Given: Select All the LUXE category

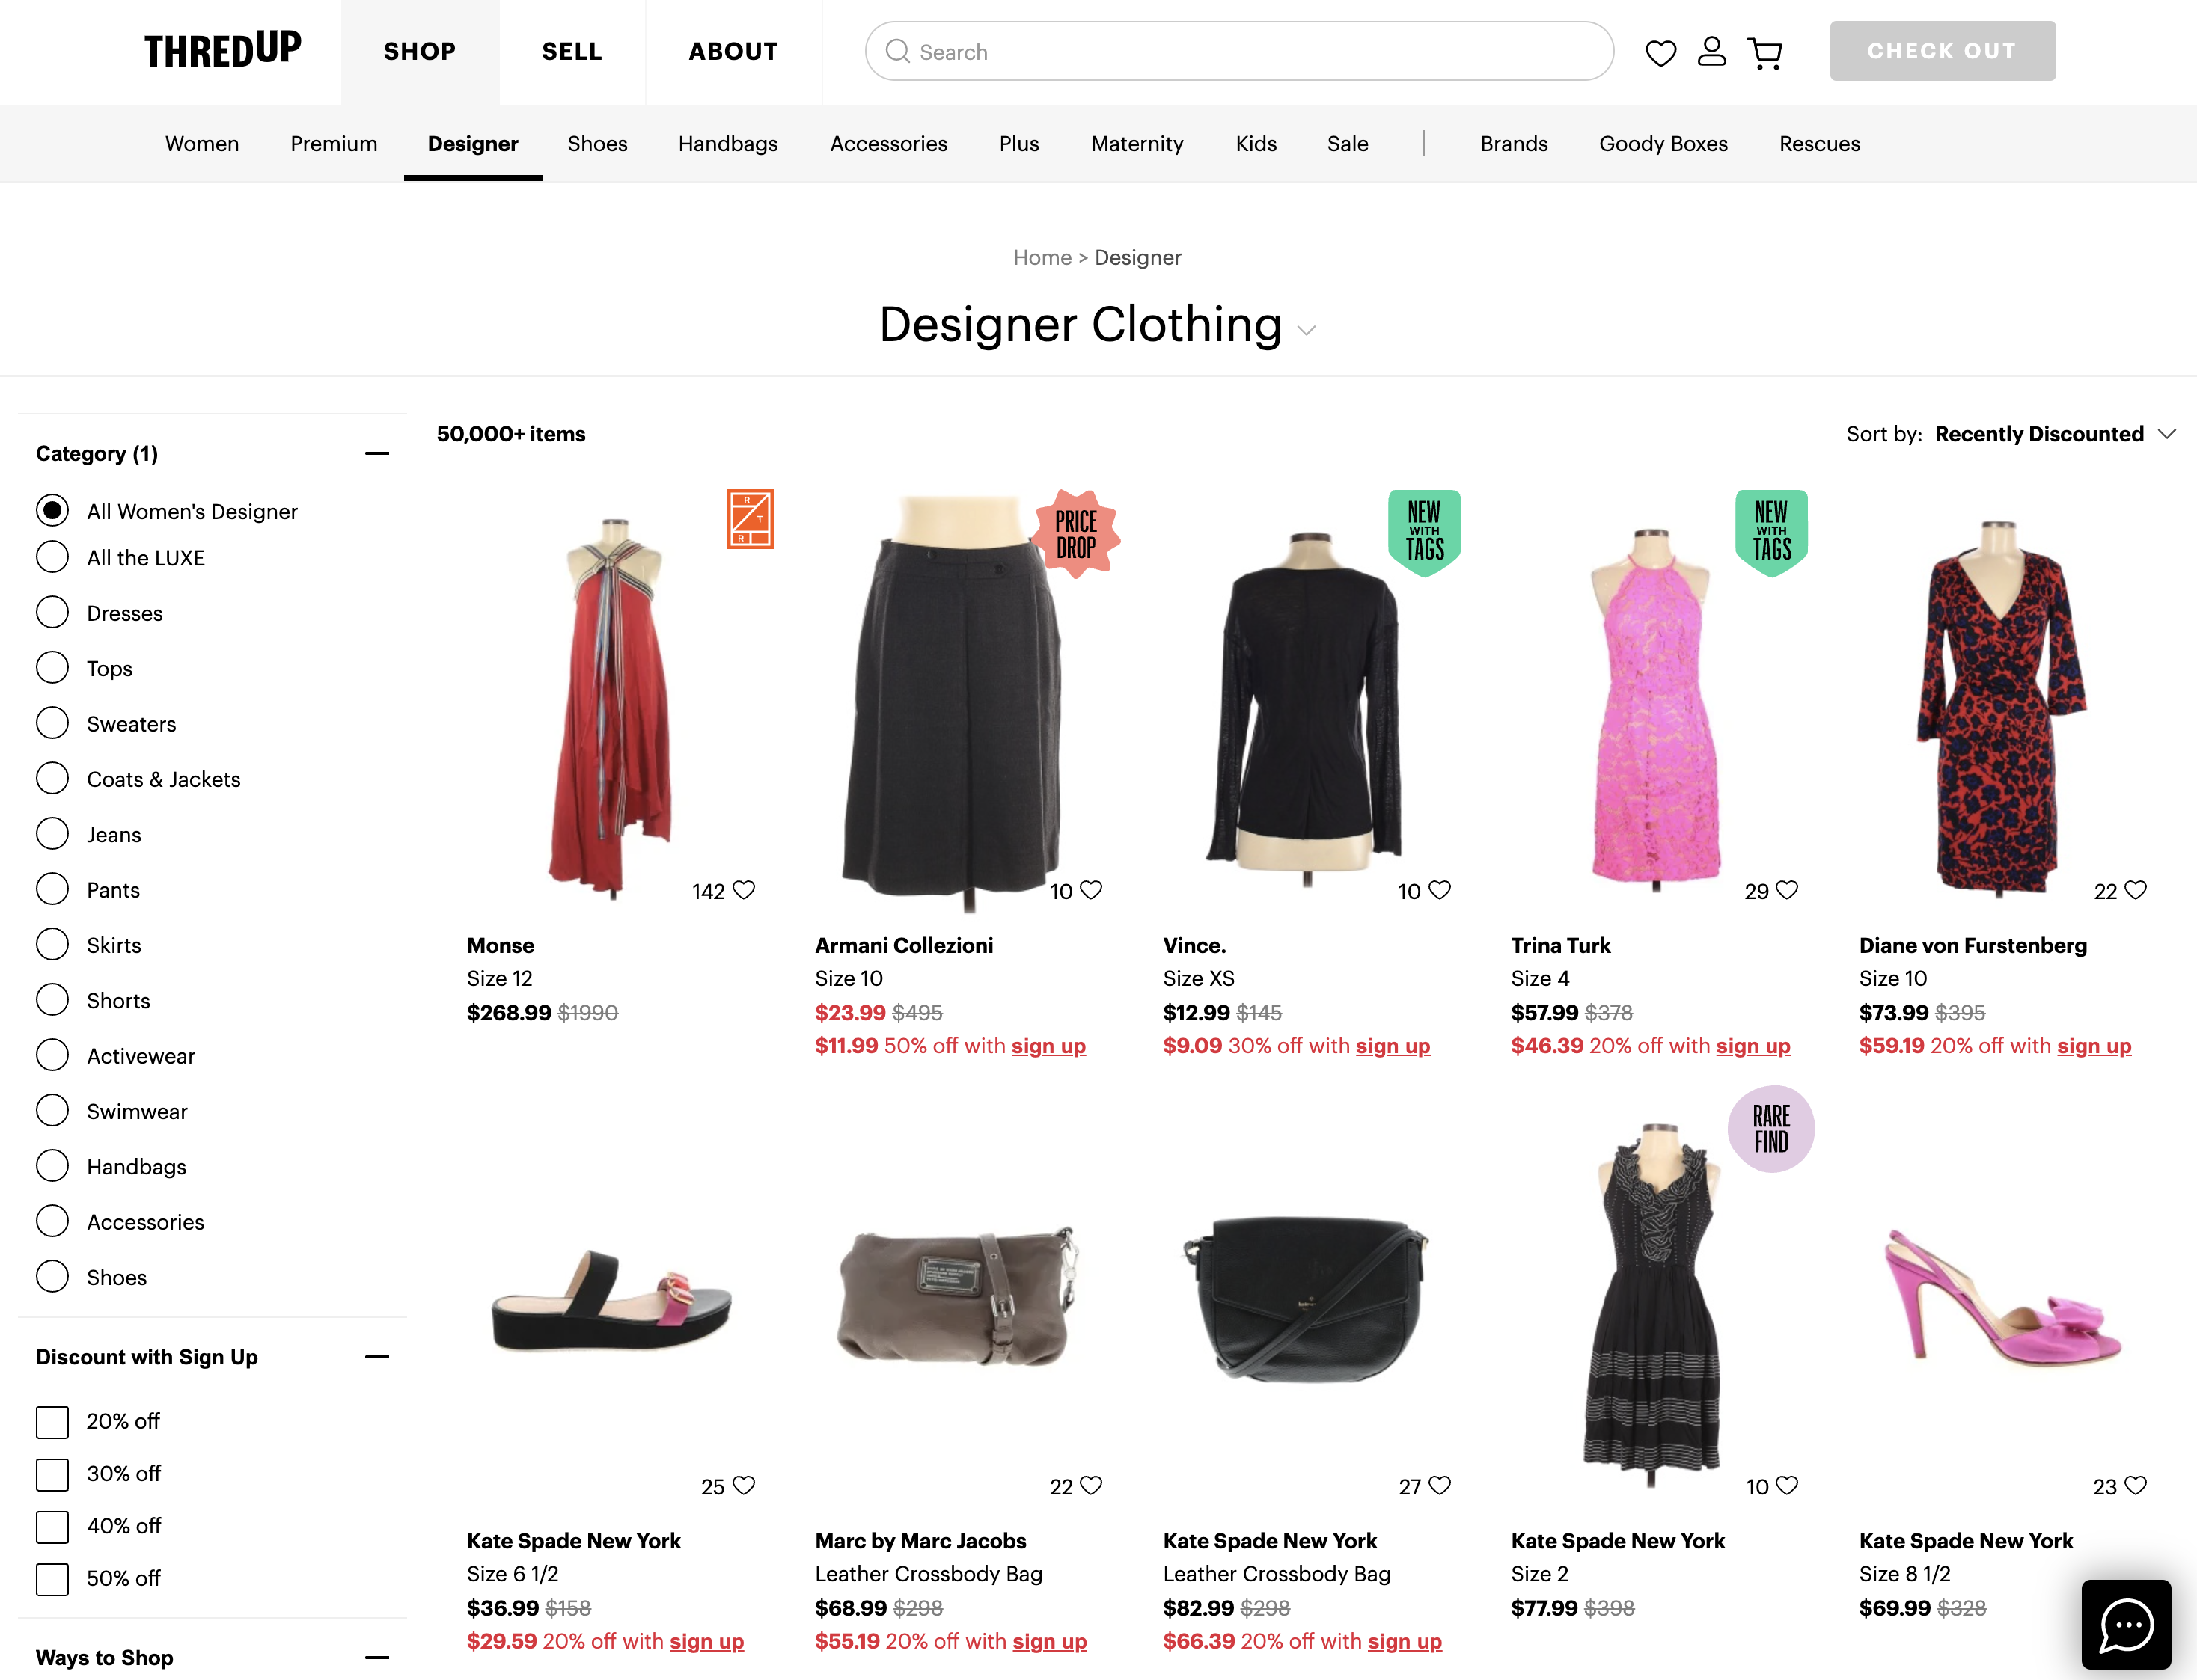Looking at the screenshot, I should [53, 557].
